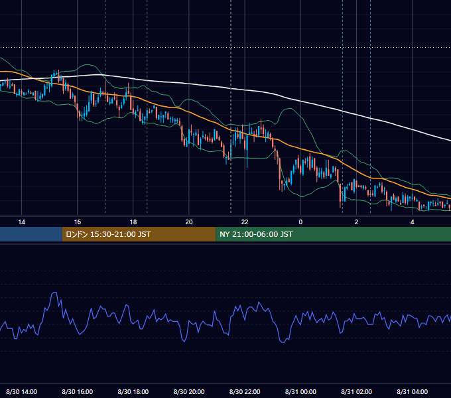Click the 0 hour axis label
This screenshot has height=398, width=451.
[300, 222]
